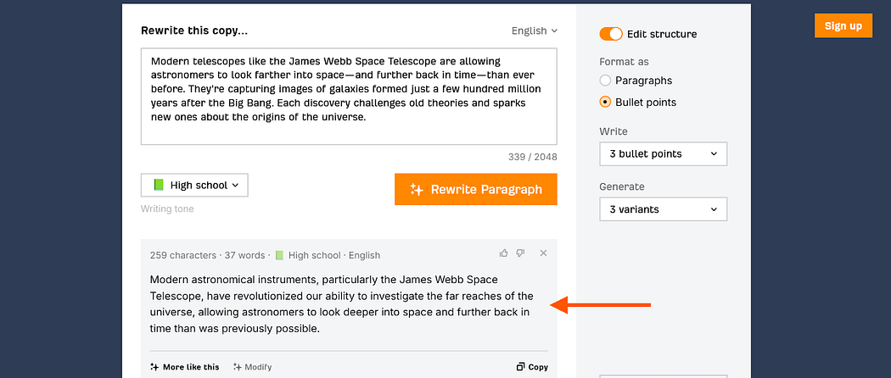Select the Bullet points radio option
891x378 pixels.
coord(605,103)
